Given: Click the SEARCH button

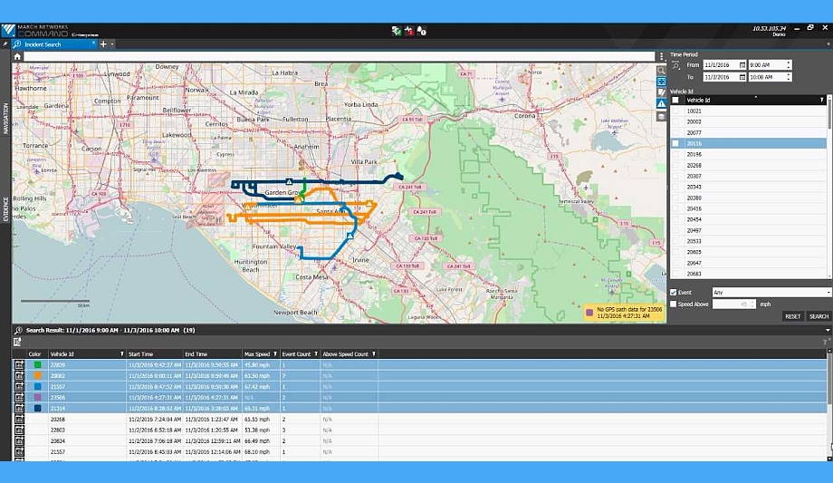Looking at the screenshot, I should coord(819,316).
